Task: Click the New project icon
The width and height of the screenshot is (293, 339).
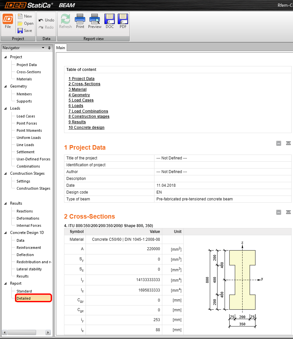Action: 20,16
